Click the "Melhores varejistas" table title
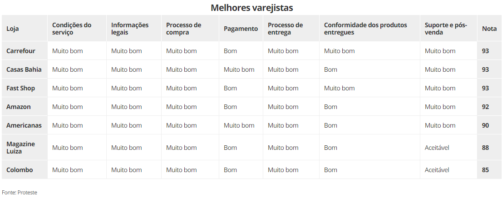The height and width of the screenshot is (198, 502). (x=251, y=8)
